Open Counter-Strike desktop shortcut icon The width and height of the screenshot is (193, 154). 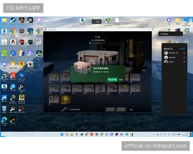pos(22,53)
